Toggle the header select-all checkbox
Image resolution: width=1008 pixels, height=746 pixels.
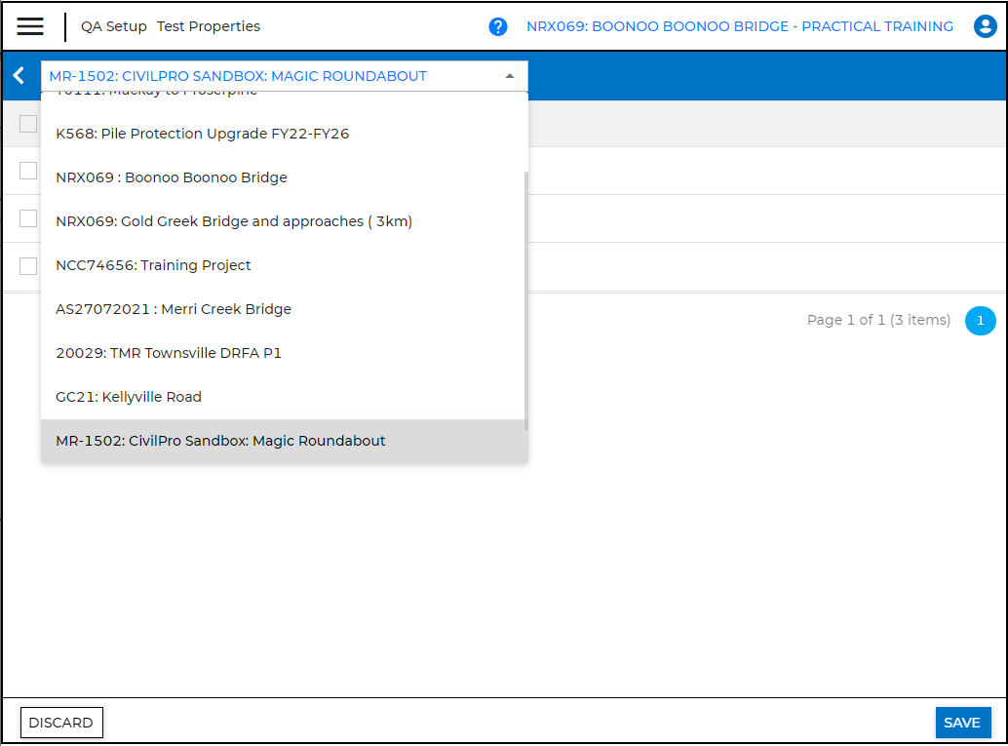coord(28,124)
